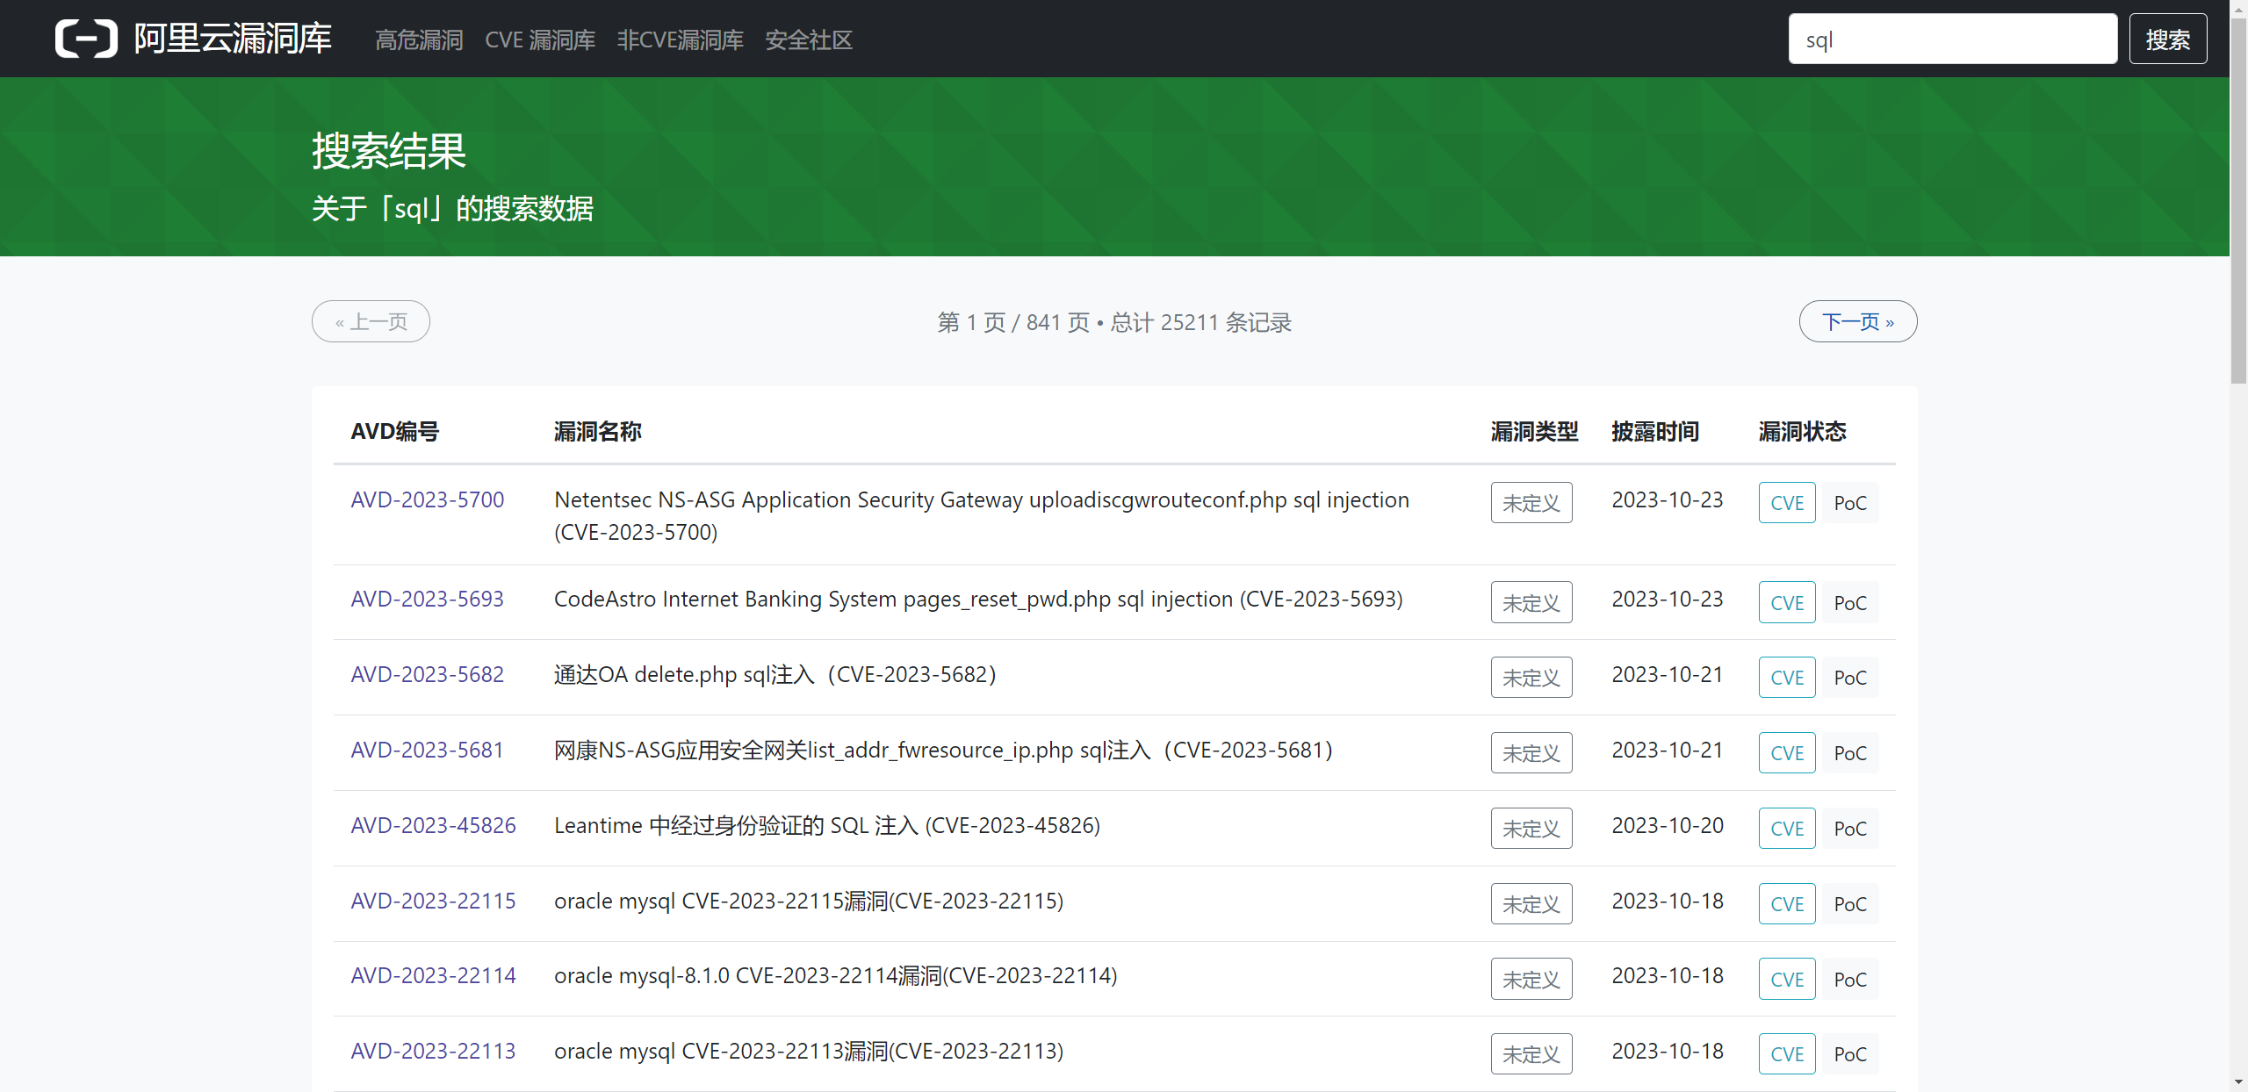
Task: Open the AVD-2023-5700 link
Action: [428, 499]
